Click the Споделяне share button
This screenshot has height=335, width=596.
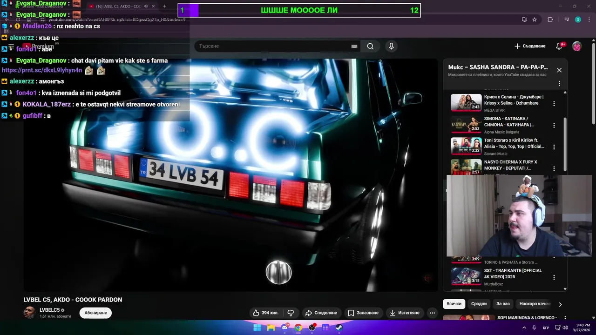321,313
